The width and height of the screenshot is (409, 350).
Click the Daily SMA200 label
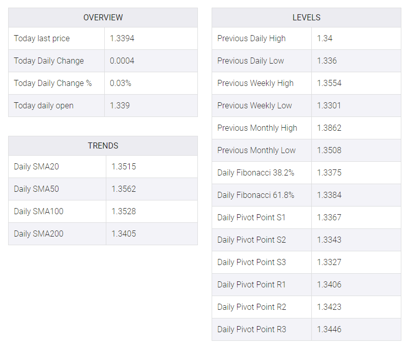tap(39, 234)
